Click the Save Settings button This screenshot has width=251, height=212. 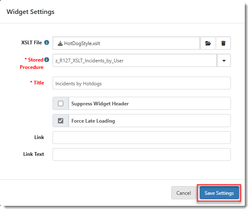(219, 193)
